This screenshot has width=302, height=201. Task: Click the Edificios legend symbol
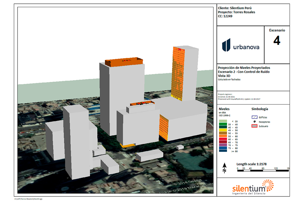[254, 117]
